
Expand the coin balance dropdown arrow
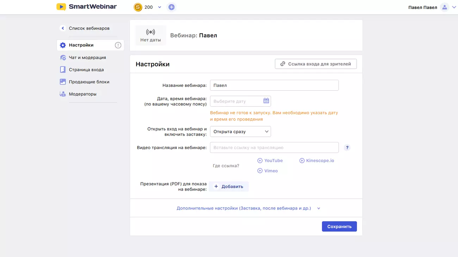pos(160,7)
